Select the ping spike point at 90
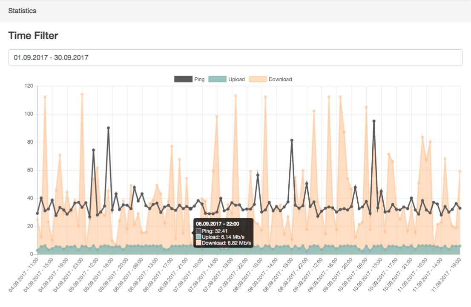Image resolution: width=471 pixels, height=307 pixels. click(109, 128)
